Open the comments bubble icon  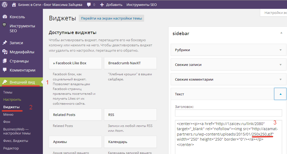pos(89,5)
